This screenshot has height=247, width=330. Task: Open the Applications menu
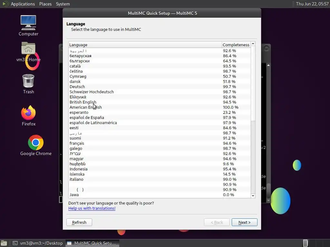click(23, 4)
